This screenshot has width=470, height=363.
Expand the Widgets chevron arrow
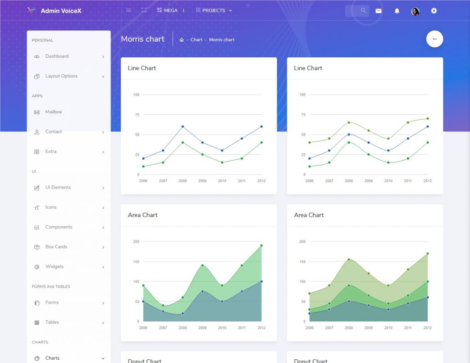click(x=103, y=267)
